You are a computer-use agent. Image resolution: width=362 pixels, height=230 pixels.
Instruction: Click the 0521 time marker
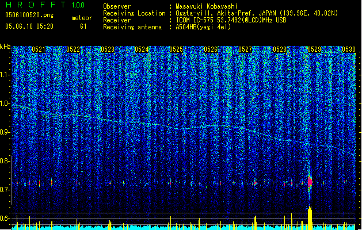click(39, 49)
